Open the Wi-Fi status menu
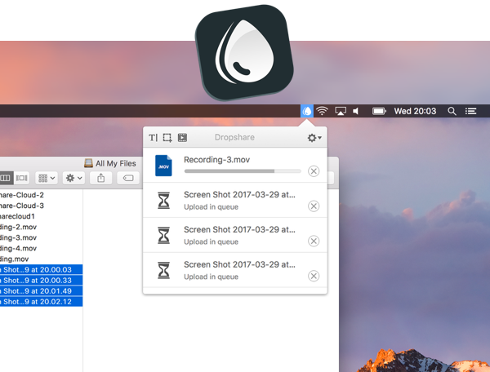 click(322, 111)
